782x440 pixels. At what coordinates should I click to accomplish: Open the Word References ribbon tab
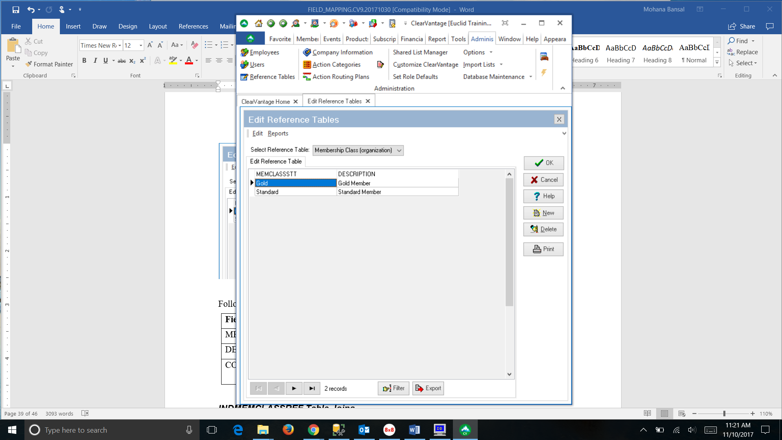click(193, 26)
